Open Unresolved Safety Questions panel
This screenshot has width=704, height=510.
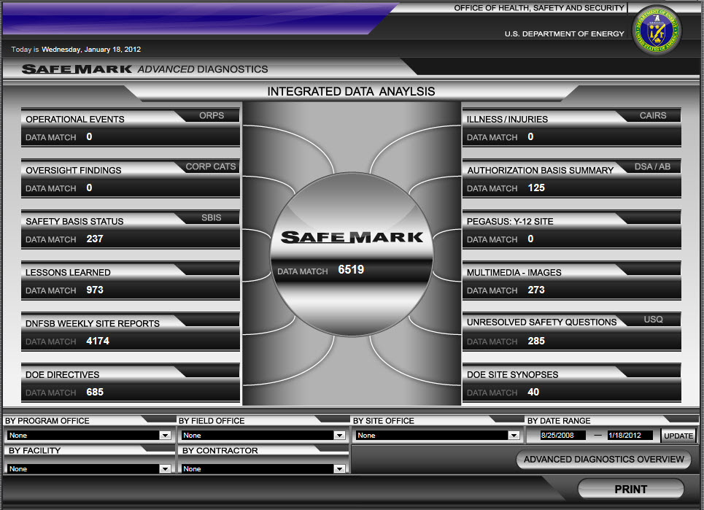click(571, 332)
